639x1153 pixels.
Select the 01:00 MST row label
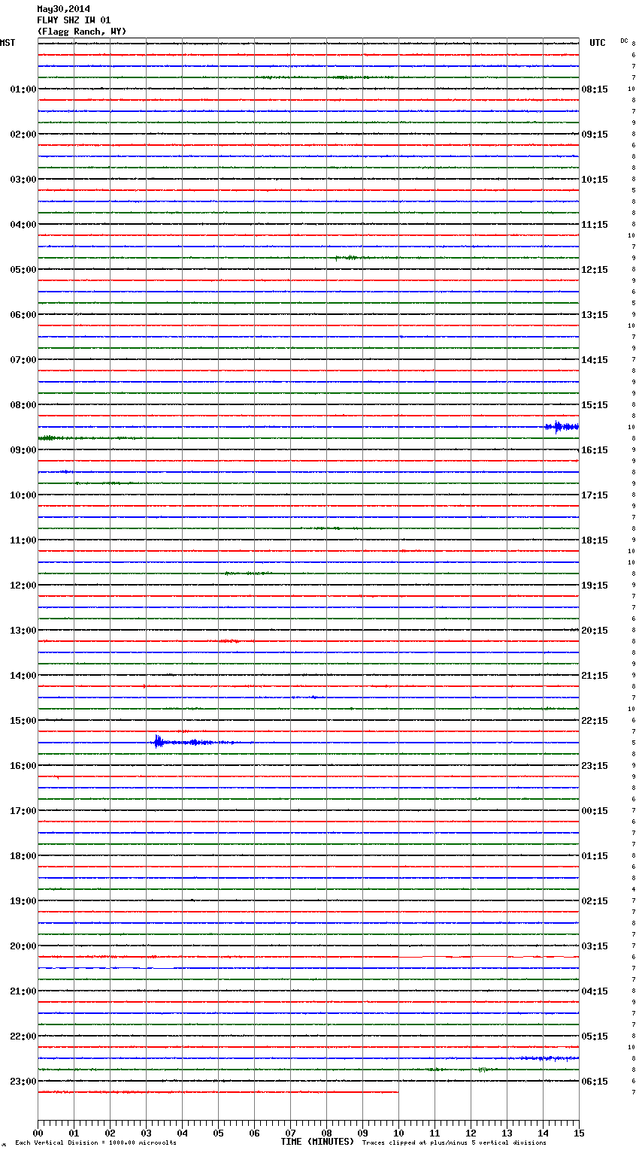point(23,89)
